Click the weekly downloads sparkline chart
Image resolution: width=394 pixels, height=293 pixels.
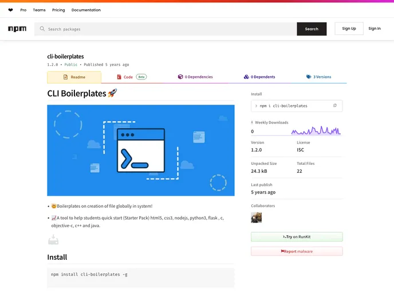pyautogui.click(x=316, y=131)
